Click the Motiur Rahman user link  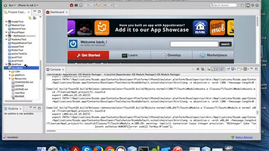[244, 137]
